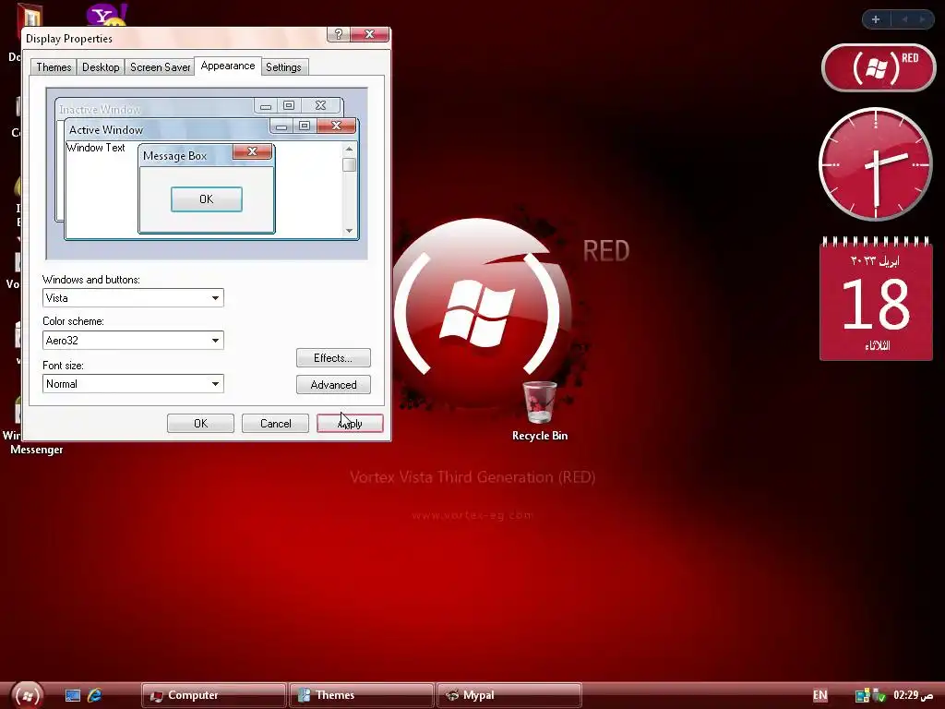
Task: Click the RED Windows logo gadget
Action: pos(879,67)
